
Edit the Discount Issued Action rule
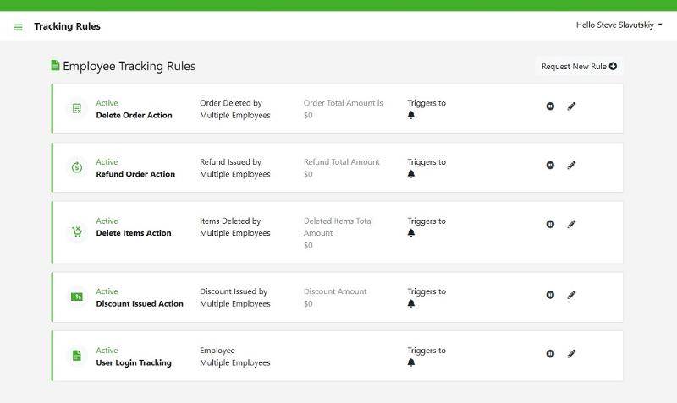pos(571,295)
